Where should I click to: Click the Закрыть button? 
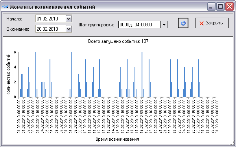[x=212, y=23]
